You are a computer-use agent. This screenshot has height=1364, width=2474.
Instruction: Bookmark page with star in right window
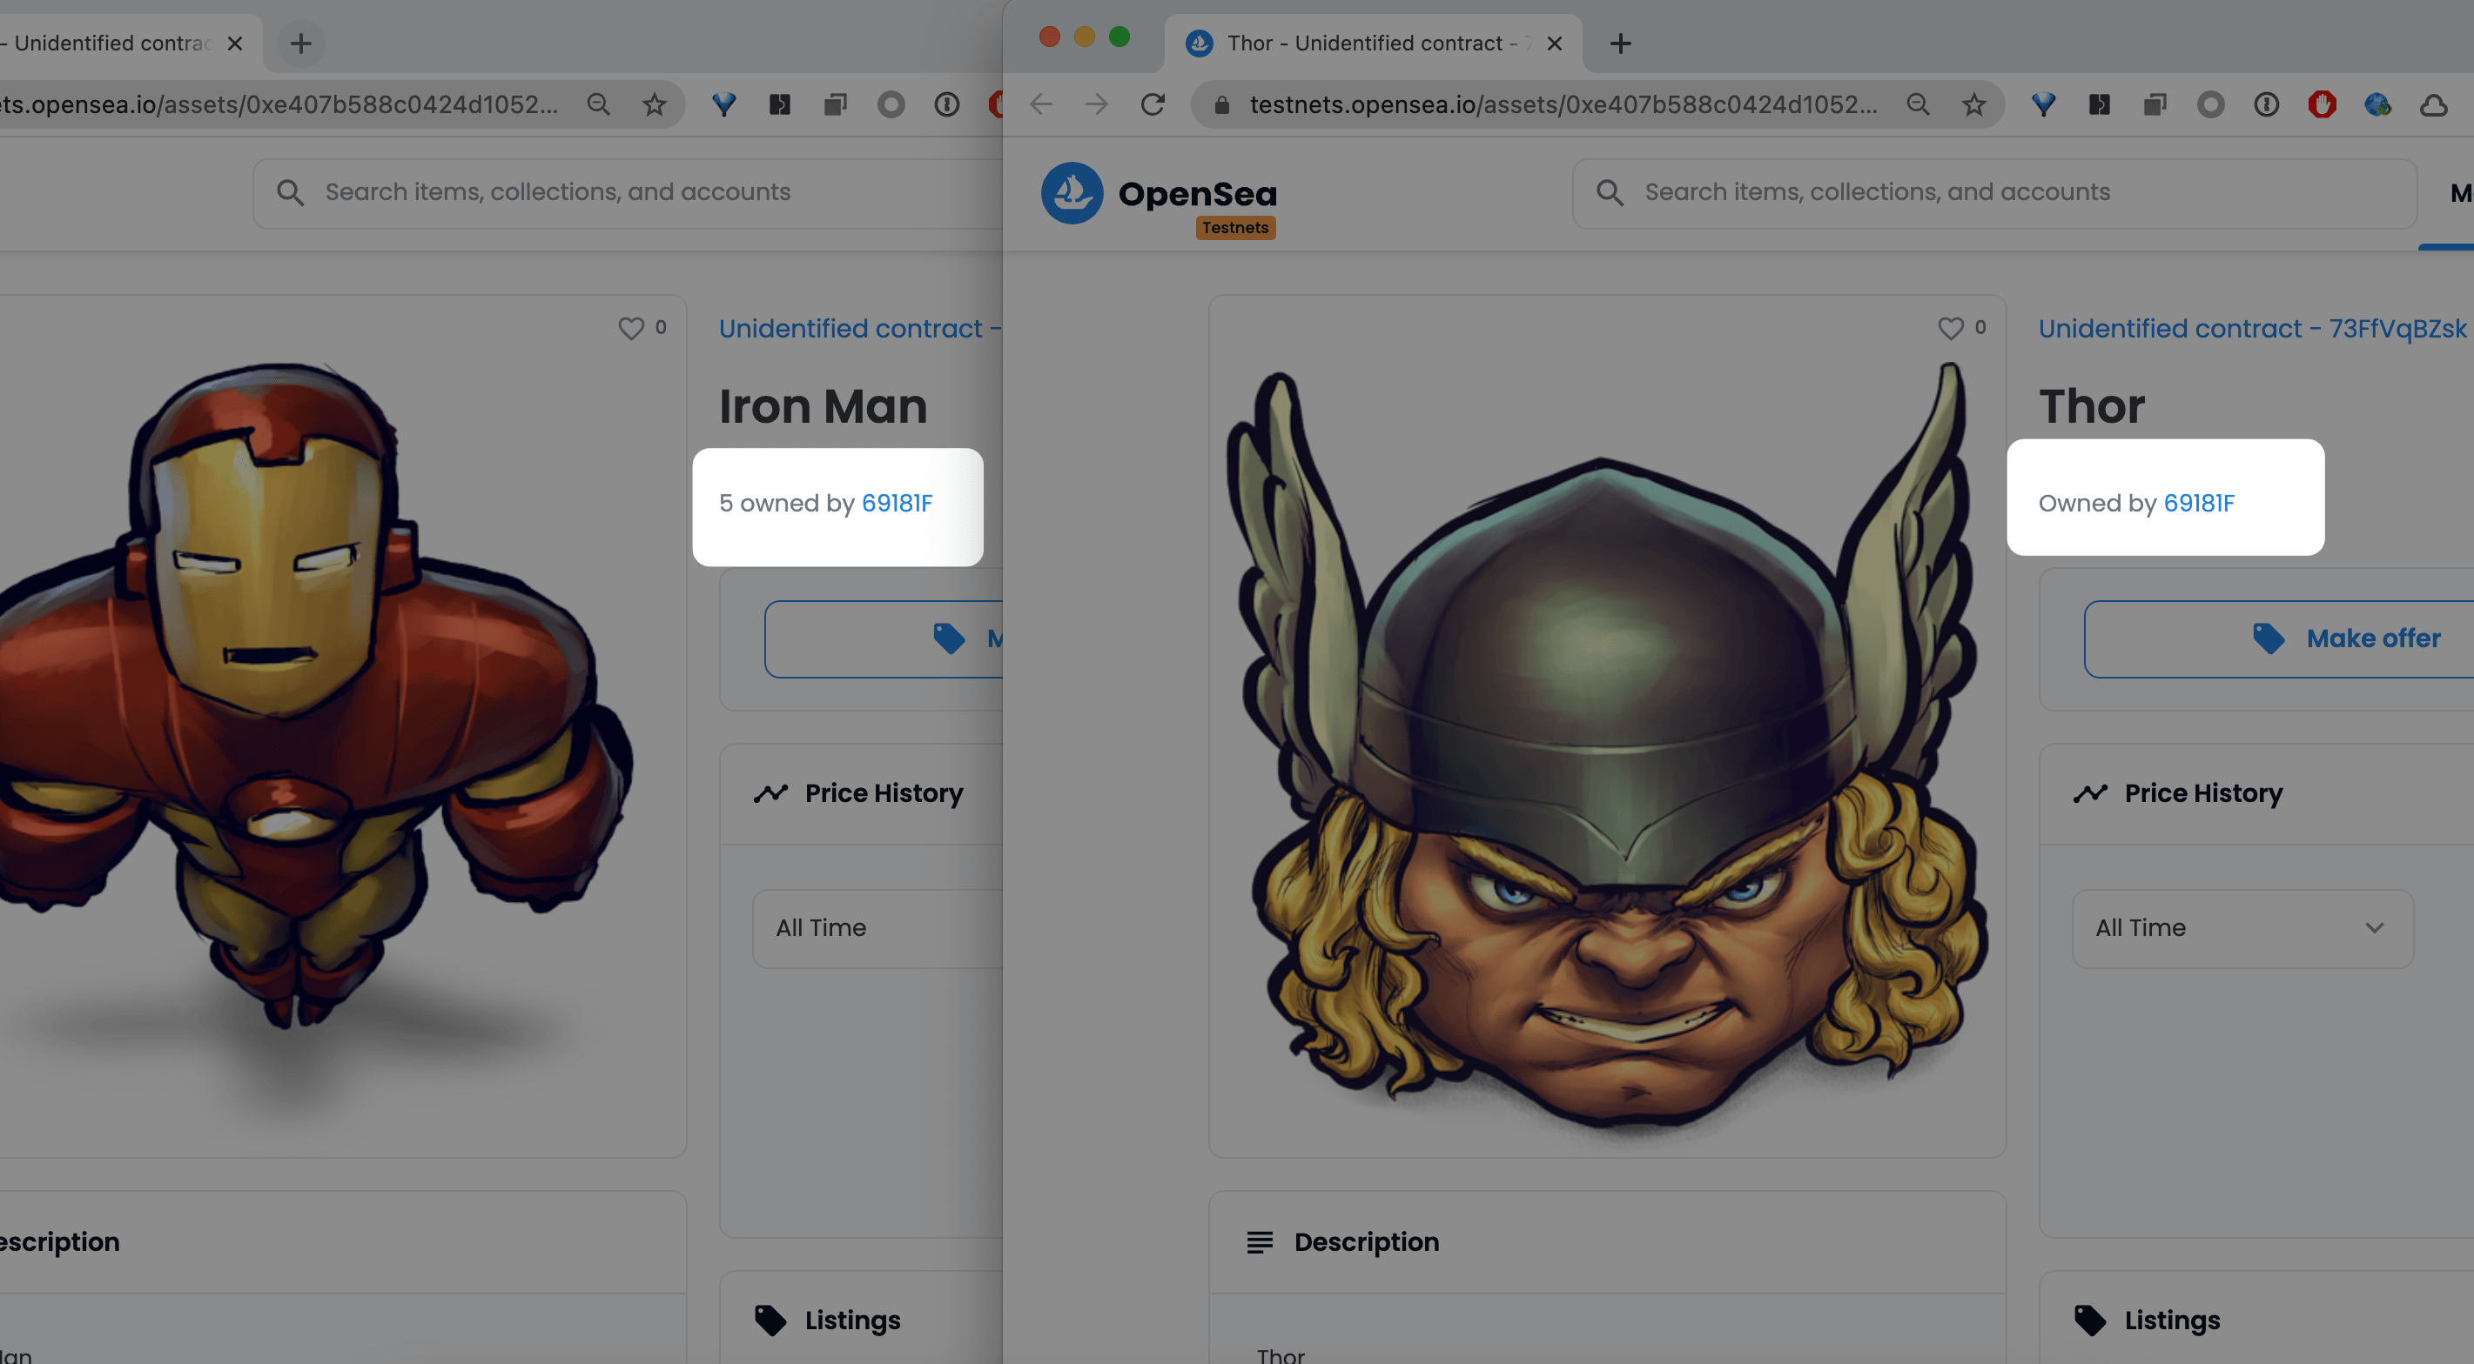(1973, 104)
